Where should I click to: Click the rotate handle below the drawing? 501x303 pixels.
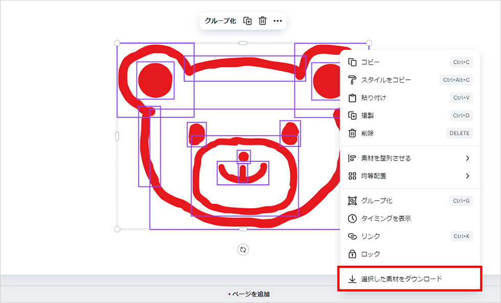tap(243, 250)
